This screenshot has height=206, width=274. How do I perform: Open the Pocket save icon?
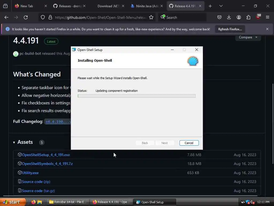pos(219,17)
